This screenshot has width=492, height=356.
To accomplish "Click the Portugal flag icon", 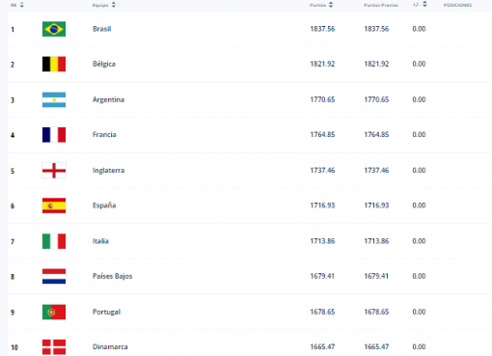I will tap(54, 312).
